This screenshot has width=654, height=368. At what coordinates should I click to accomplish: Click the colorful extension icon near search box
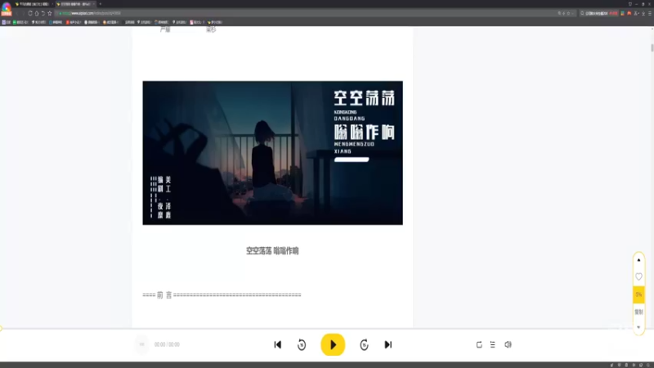pos(623,13)
